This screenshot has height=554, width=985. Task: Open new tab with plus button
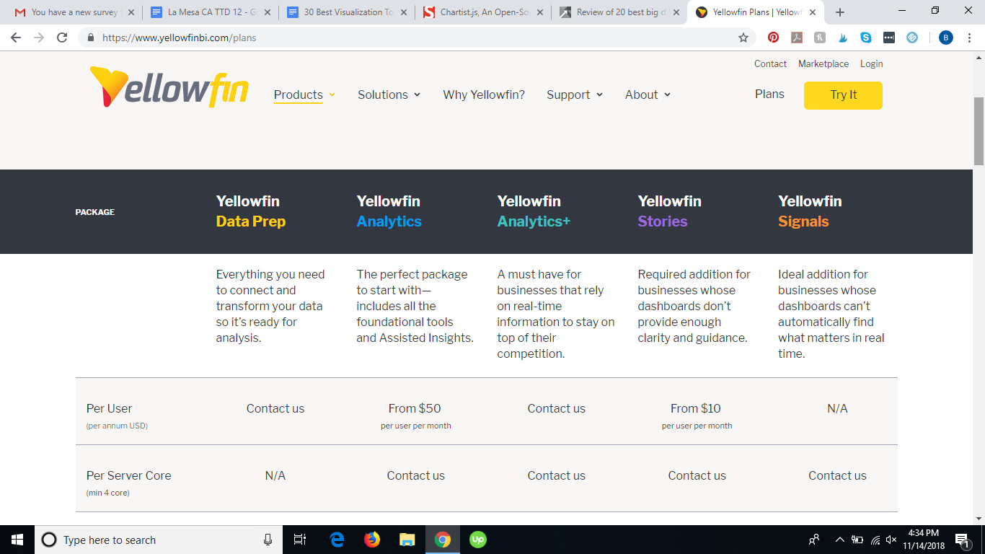click(840, 12)
